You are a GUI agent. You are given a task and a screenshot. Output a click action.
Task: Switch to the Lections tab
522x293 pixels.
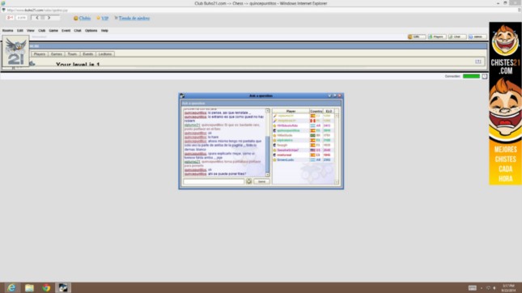coord(105,54)
